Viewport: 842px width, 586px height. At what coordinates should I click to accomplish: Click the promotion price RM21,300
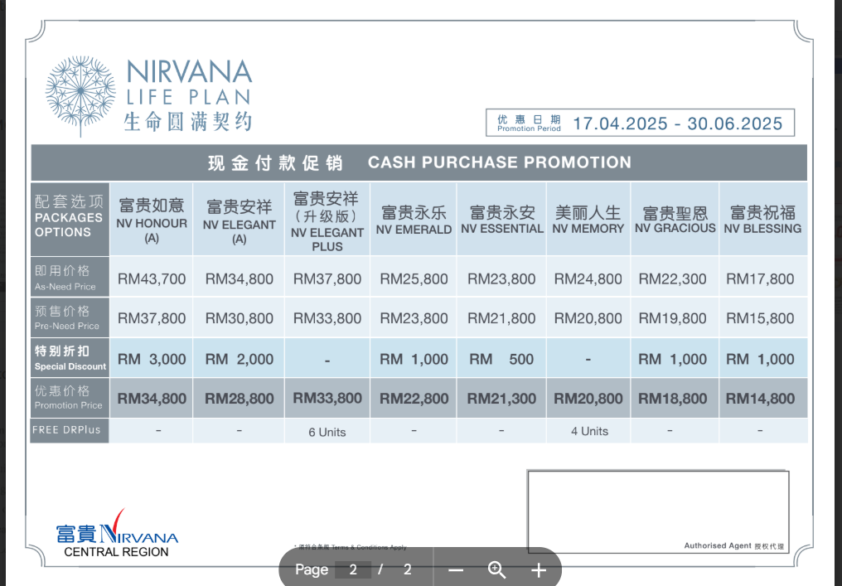pyautogui.click(x=501, y=399)
